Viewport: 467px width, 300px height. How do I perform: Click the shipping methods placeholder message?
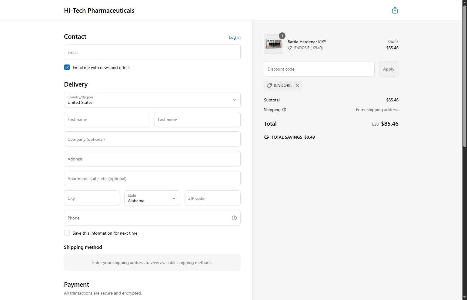pyautogui.click(x=152, y=262)
